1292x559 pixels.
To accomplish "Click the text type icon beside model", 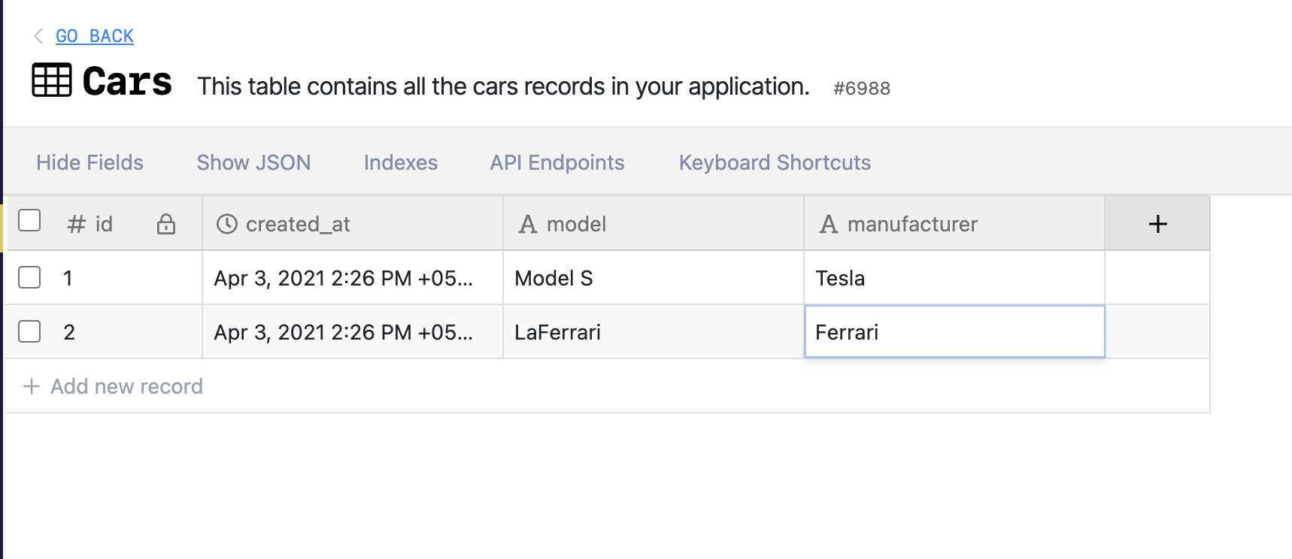I will pos(528,224).
